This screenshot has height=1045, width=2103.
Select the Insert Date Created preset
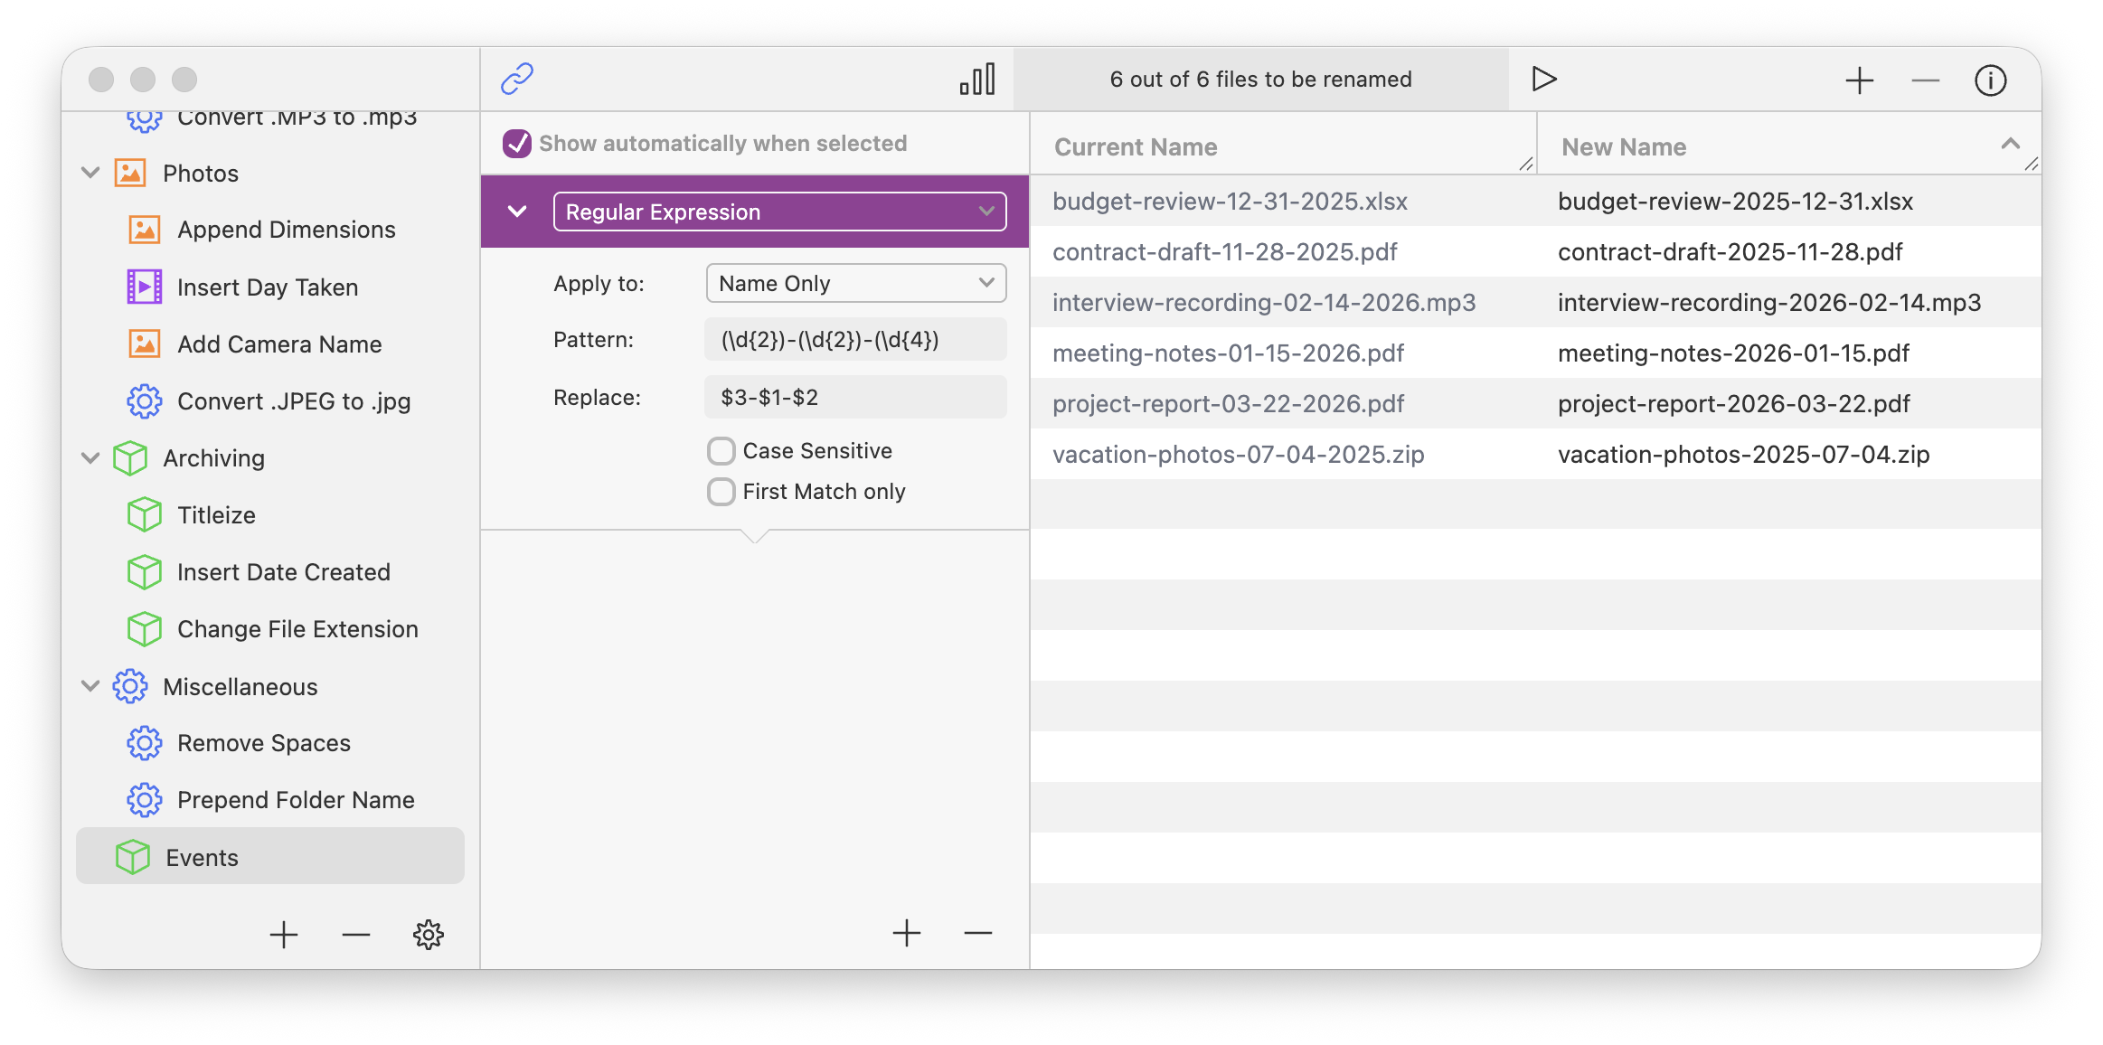[283, 571]
